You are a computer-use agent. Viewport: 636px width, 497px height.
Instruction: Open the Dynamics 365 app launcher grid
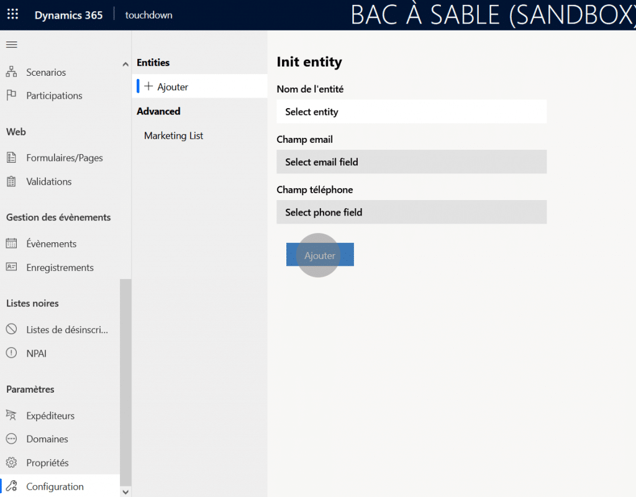12,15
